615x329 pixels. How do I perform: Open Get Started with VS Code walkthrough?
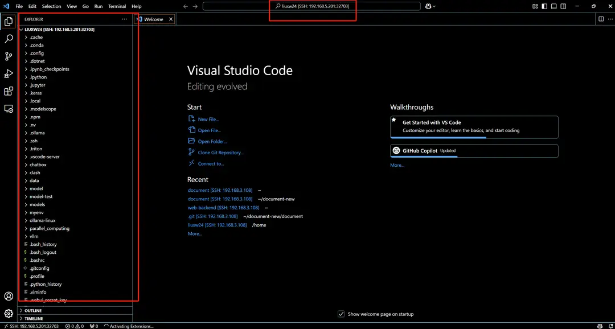(x=474, y=127)
